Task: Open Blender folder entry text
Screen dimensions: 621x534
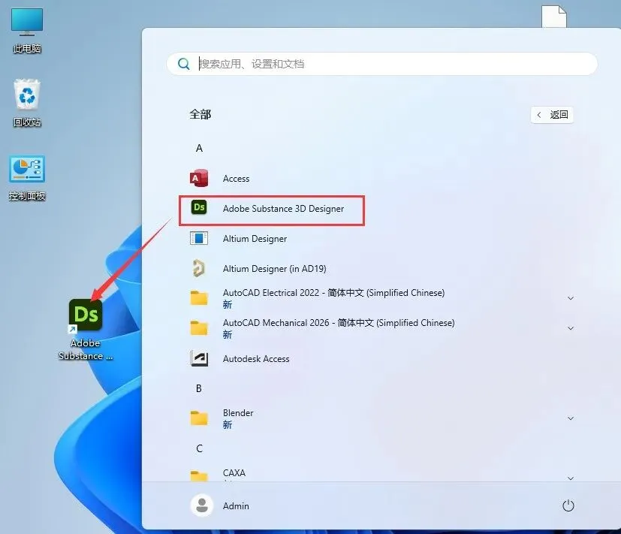Action: 238,413
